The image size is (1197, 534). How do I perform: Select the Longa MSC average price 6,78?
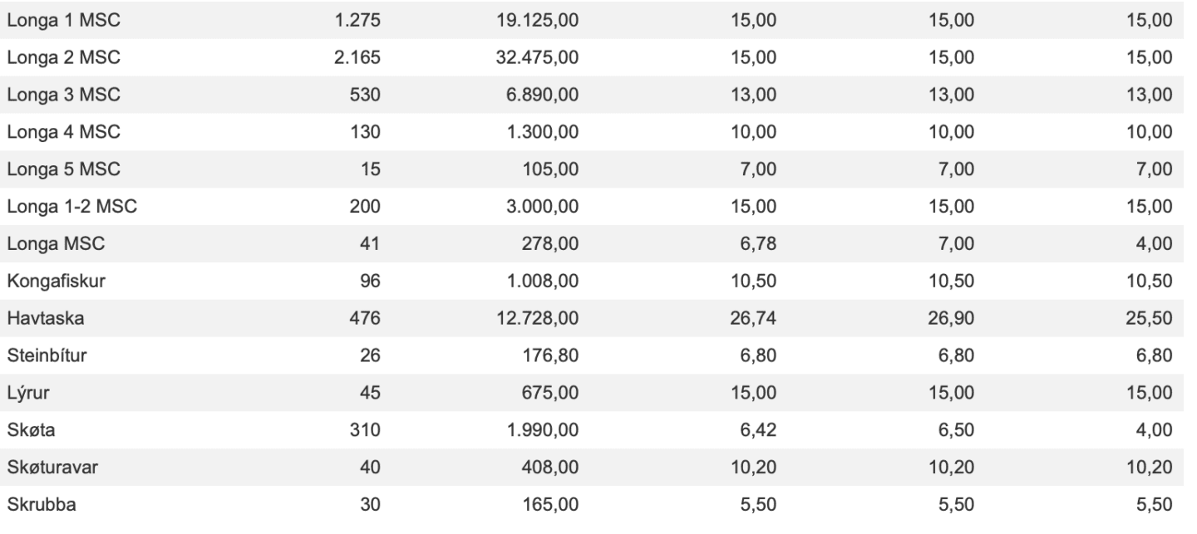click(756, 247)
